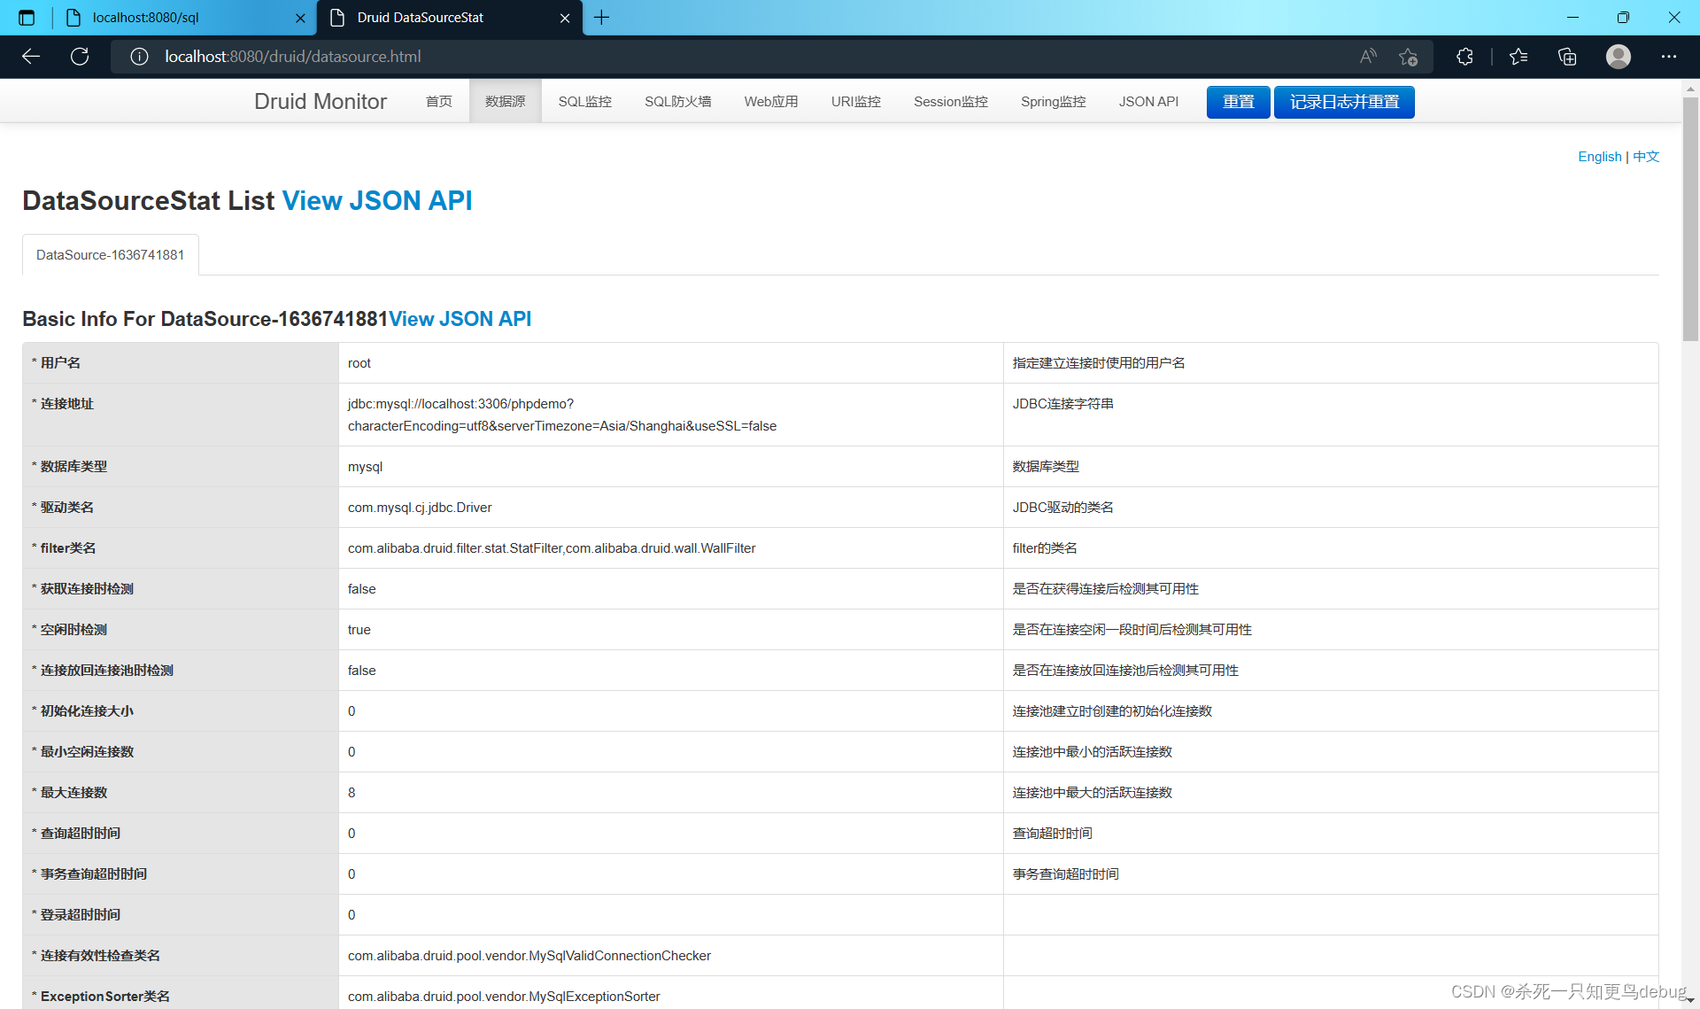The height and width of the screenshot is (1009, 1700).
Task: Open the SQL监控 menu item
Action: coord(584,102)
